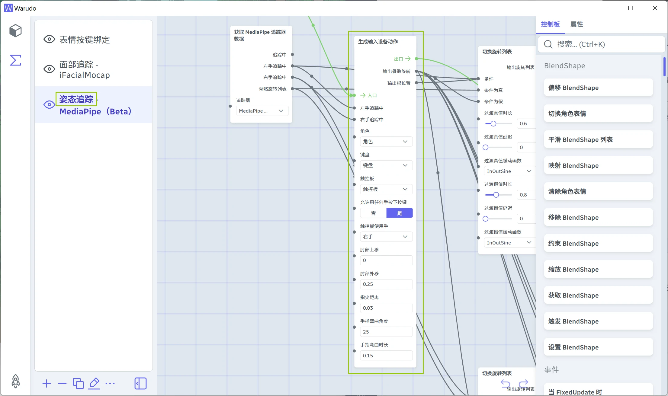Click the node list scrollbar

(664, 67)
